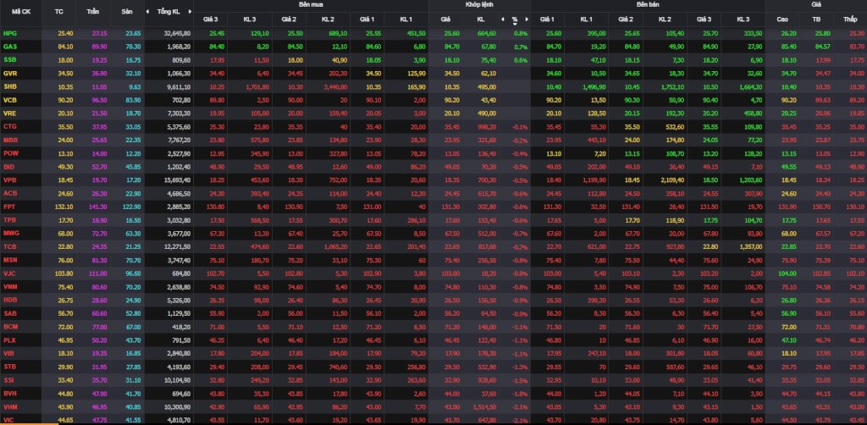This screenshot has height=425, width=867.
Task: Open the BCM ticker
Action: tap(10, 326)
